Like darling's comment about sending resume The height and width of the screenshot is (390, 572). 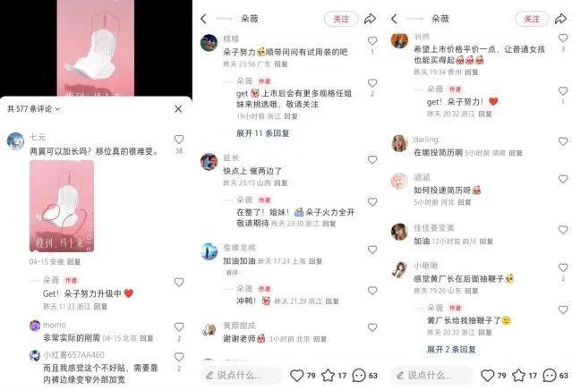[x=563, y=141]
